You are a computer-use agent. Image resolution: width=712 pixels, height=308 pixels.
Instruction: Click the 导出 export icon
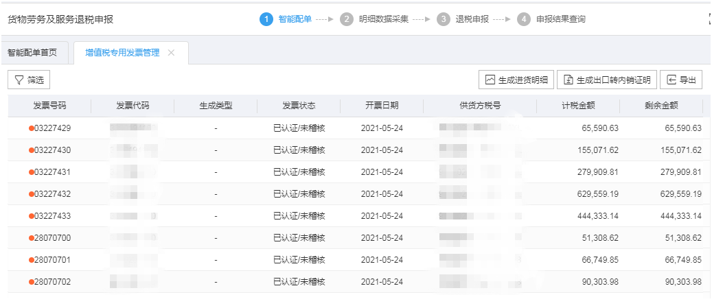tap(671, 80)
